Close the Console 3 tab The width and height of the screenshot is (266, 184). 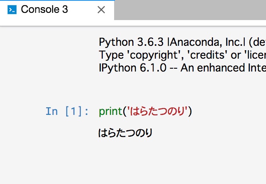(x=101, y=10)
